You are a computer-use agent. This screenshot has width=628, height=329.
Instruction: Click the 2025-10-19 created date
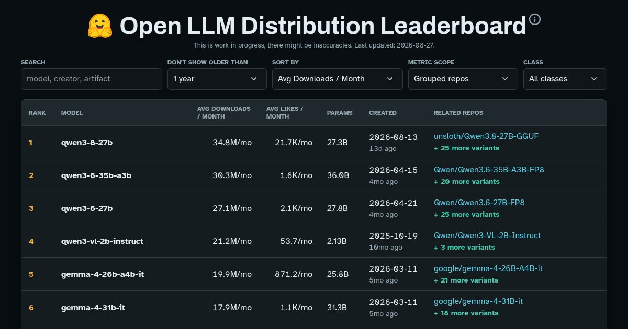point(394,236)
